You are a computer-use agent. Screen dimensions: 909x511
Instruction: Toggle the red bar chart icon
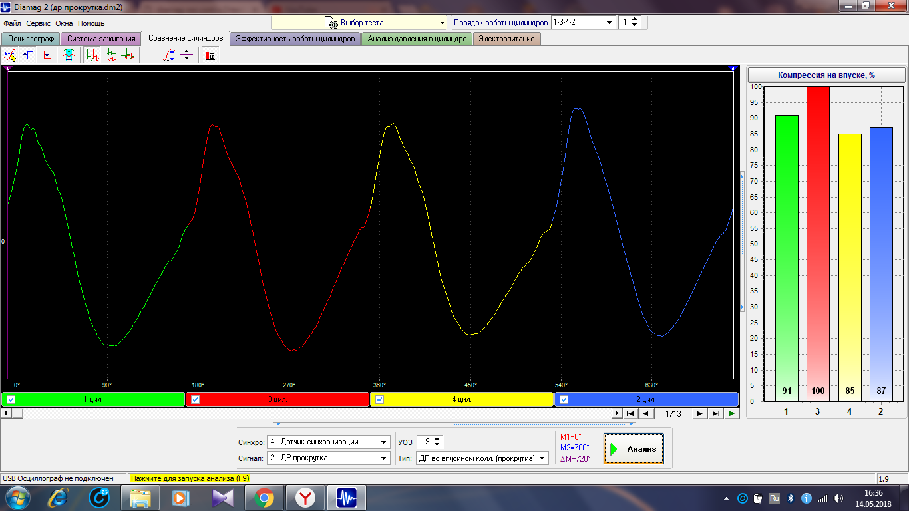click(x=210, y=55)
